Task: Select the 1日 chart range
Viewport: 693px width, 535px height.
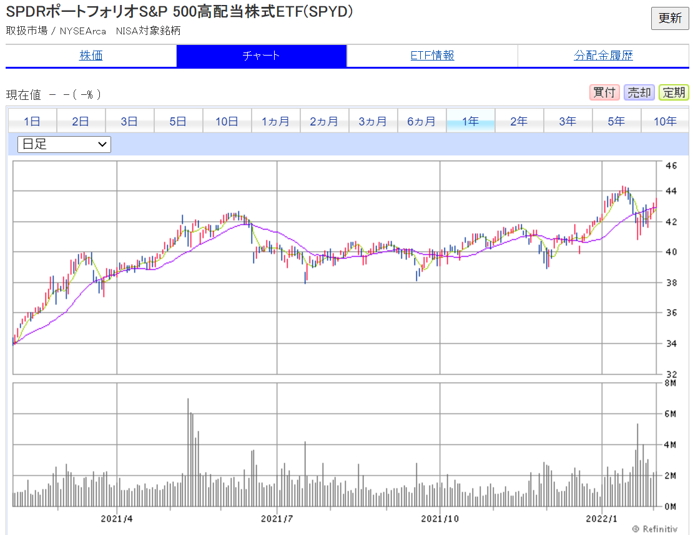Action: click(32, 121)
